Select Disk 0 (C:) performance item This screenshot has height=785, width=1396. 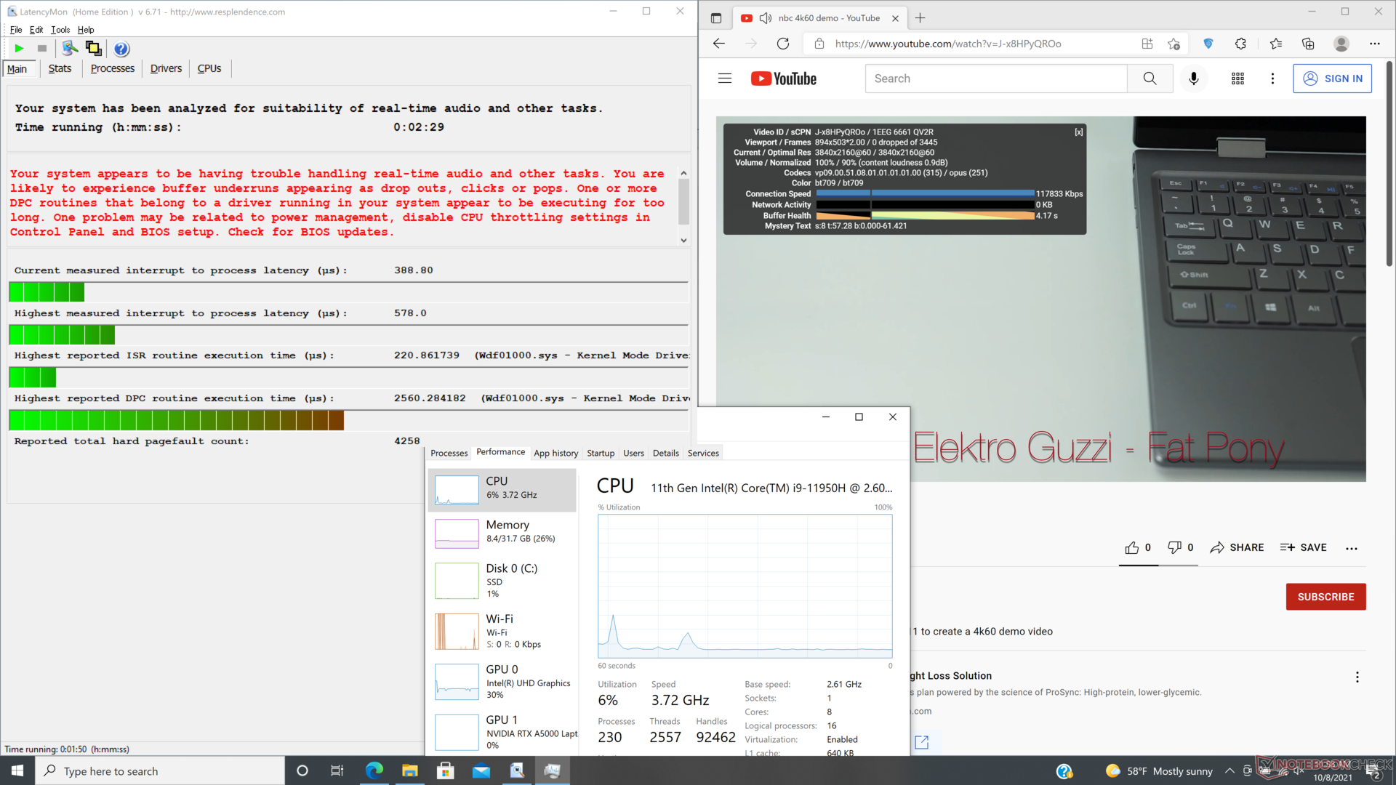[x=502, y=580]
